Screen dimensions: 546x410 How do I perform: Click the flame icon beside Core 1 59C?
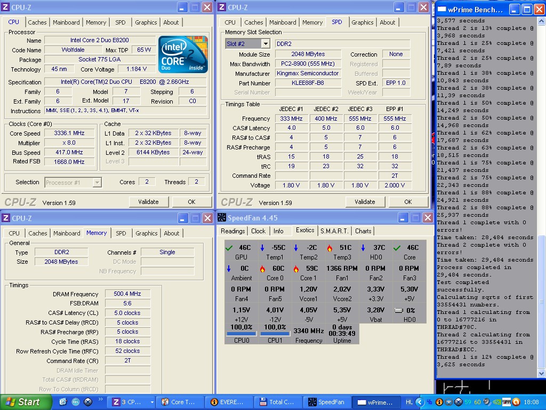pos(296,269)
